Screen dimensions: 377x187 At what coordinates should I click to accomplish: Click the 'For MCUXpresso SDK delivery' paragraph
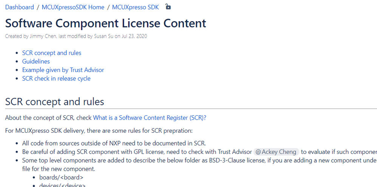(99, 131)
